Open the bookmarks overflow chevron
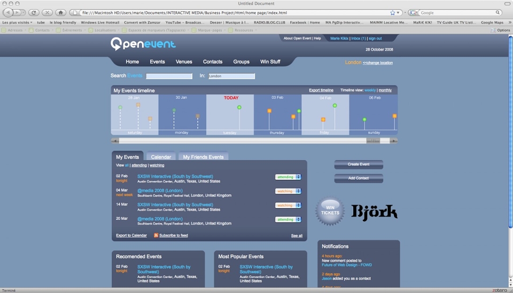 click(x=509, y=22)
